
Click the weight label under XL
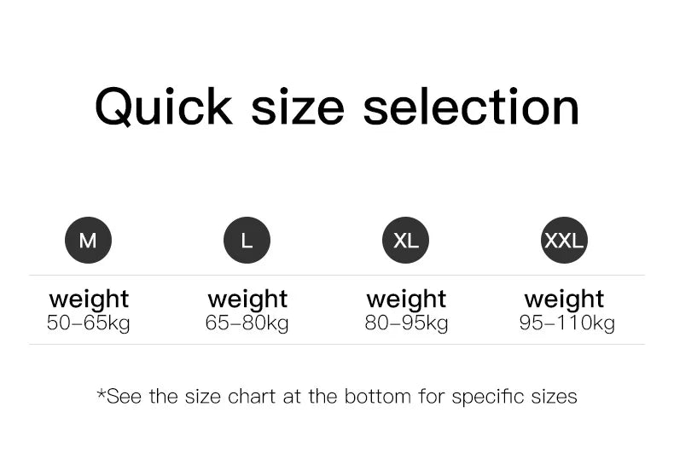point(406,299)
